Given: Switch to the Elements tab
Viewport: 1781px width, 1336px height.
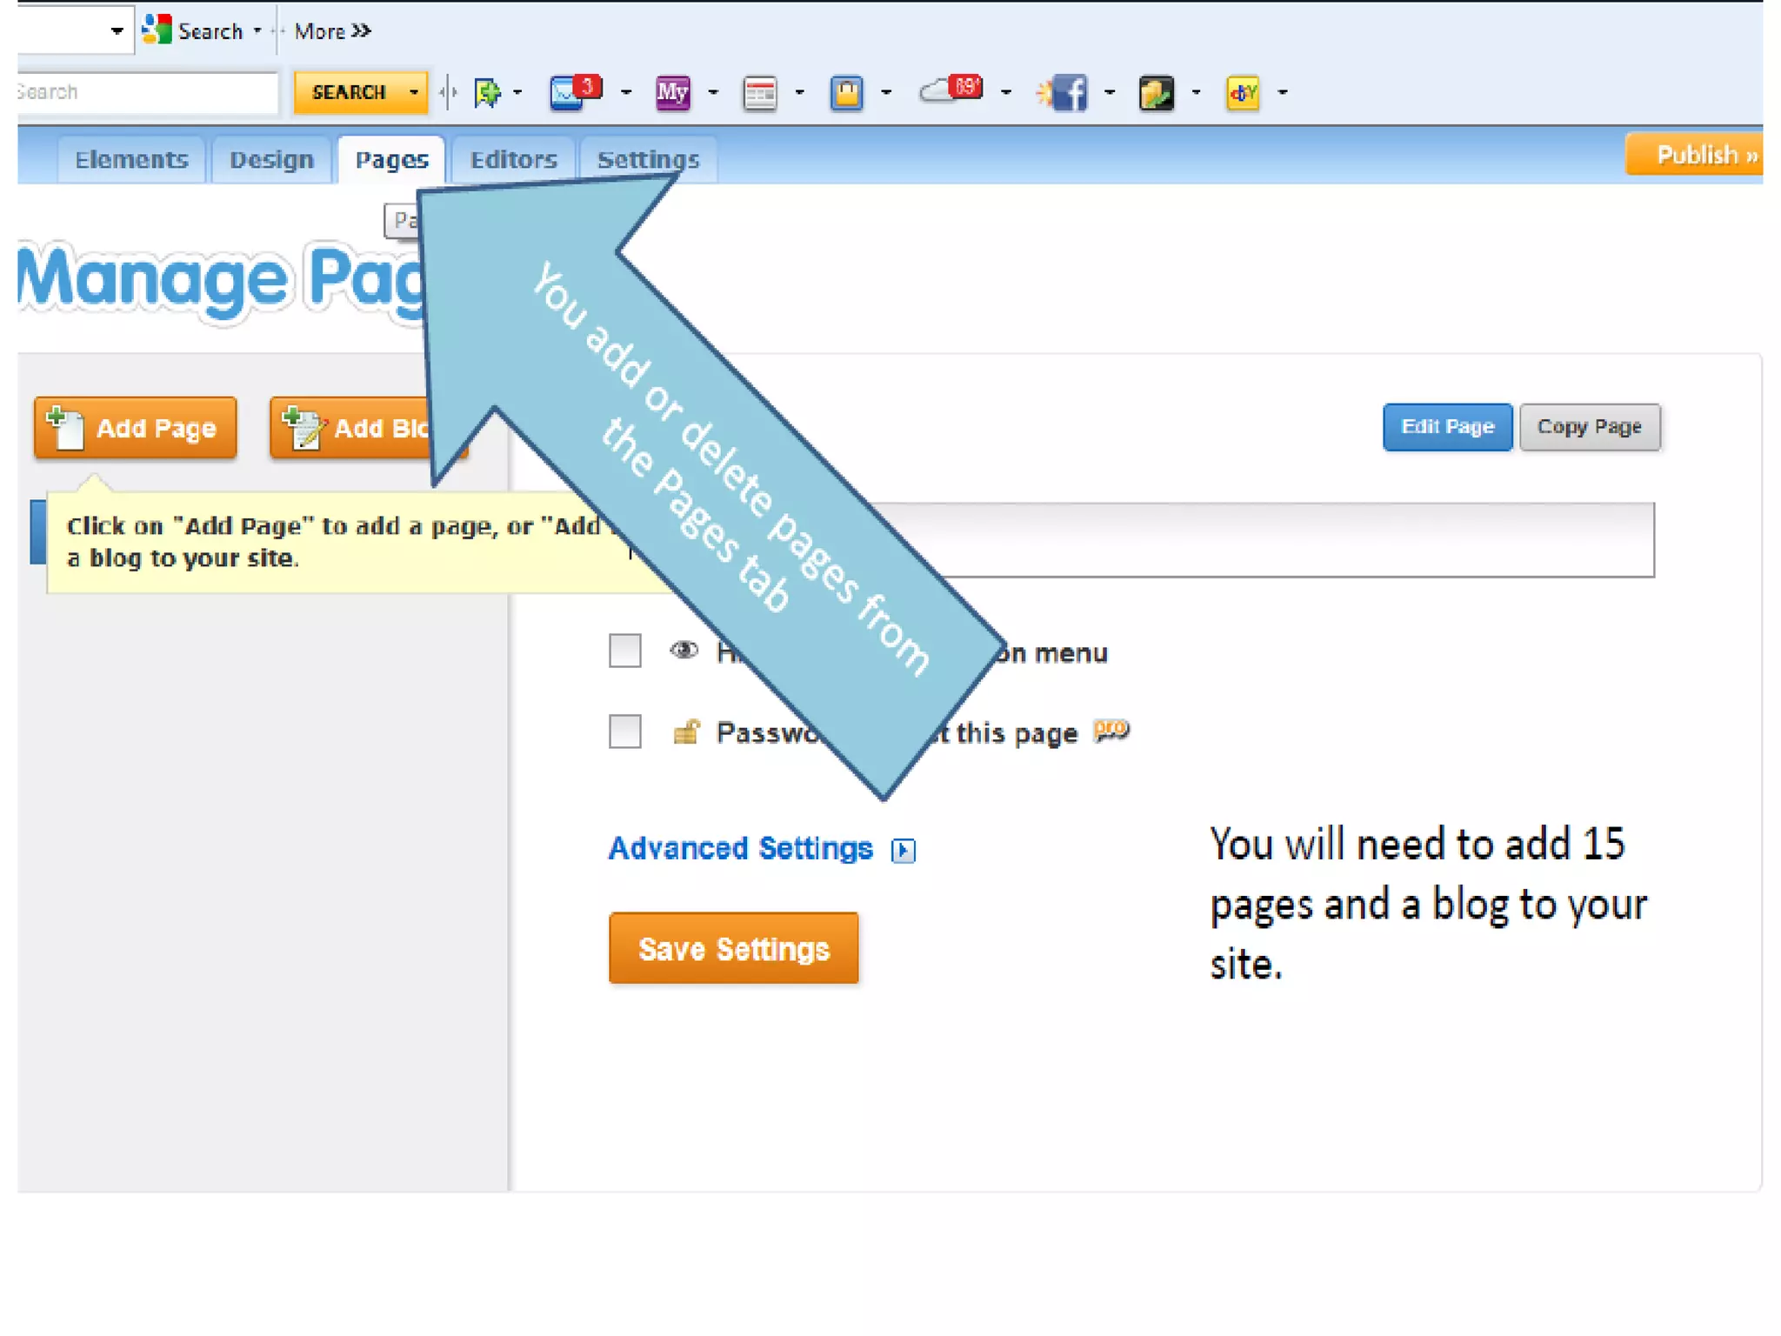Looking at the screenshot, I should pos(131,160).
